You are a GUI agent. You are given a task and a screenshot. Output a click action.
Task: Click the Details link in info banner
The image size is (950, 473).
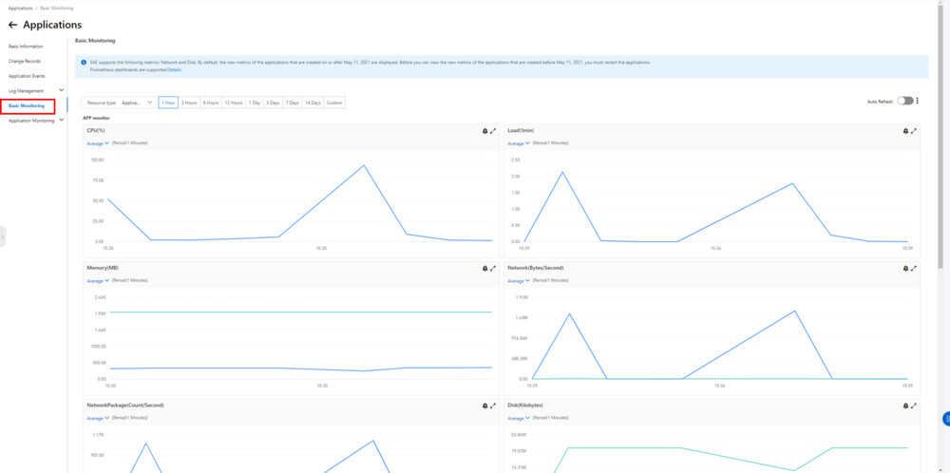(175, 69)
